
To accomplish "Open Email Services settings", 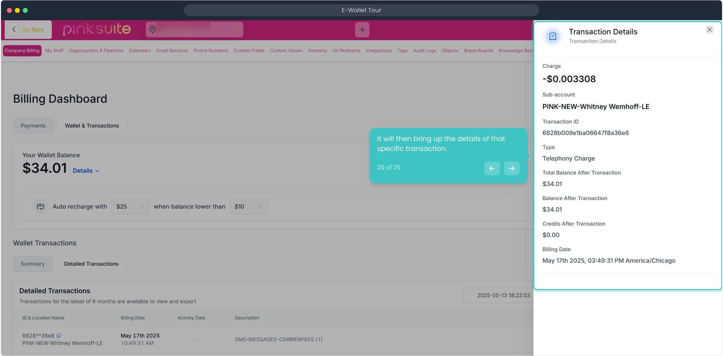I will pyautogui.click(x=172, y=51).
